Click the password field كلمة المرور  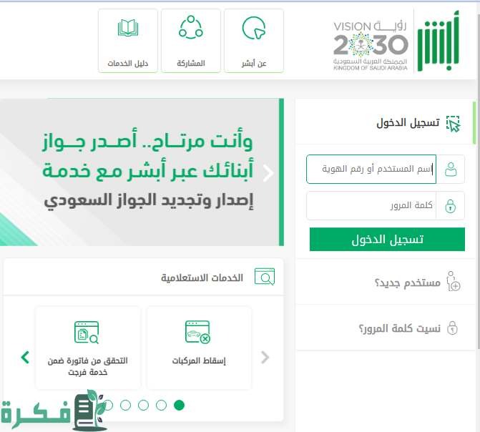pyautogui.click(x=371, y=205)
